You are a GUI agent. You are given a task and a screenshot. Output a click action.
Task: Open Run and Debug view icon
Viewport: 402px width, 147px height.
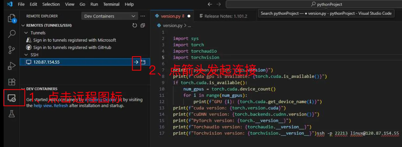(x=12, y=66)
